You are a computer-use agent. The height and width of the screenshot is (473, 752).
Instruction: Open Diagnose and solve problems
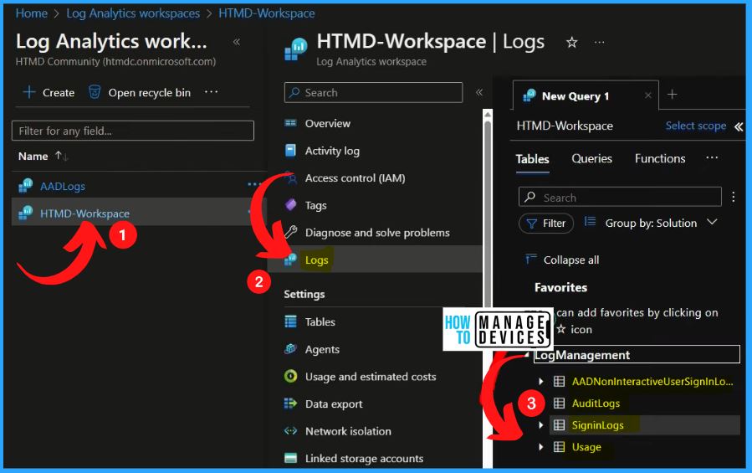tap(377, 233)
